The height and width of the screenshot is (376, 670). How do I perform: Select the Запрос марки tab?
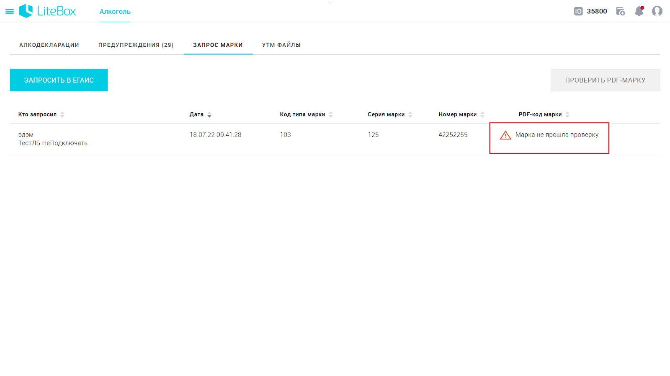point(218,45)
